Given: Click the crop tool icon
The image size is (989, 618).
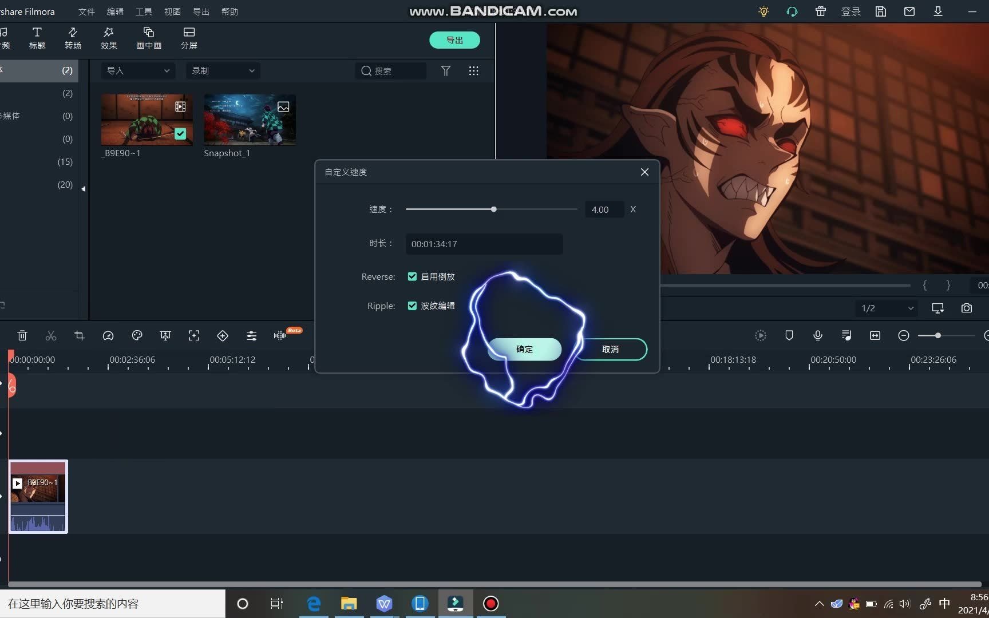Looking at the screenshot, I should [80, 336].
